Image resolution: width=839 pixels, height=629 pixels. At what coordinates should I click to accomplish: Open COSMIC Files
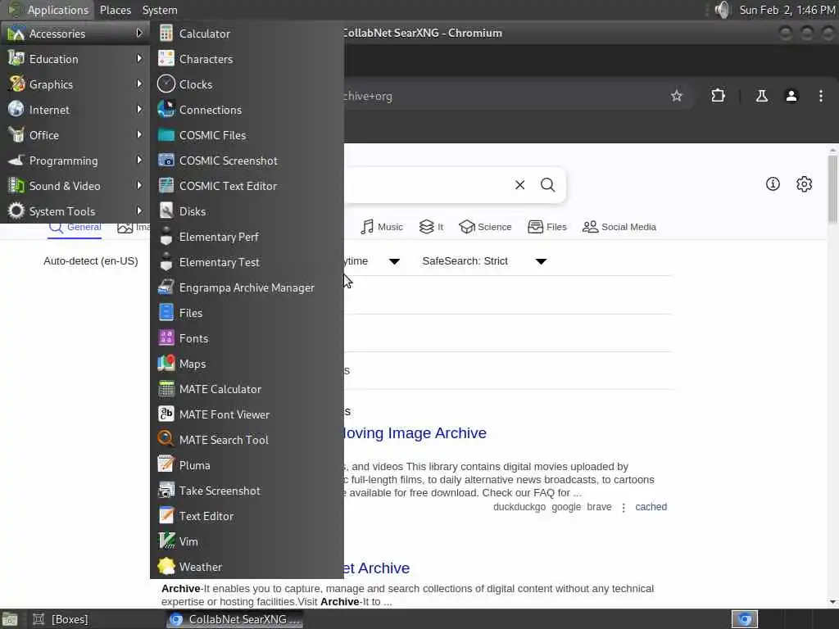247,135
